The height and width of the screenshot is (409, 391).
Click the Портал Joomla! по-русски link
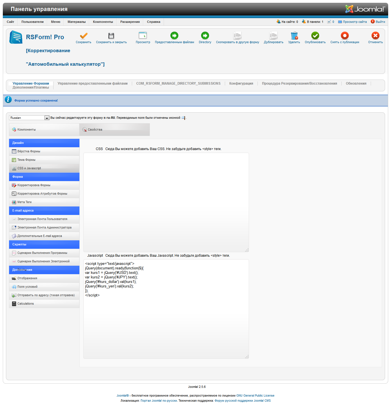click(x=159, y=401)
